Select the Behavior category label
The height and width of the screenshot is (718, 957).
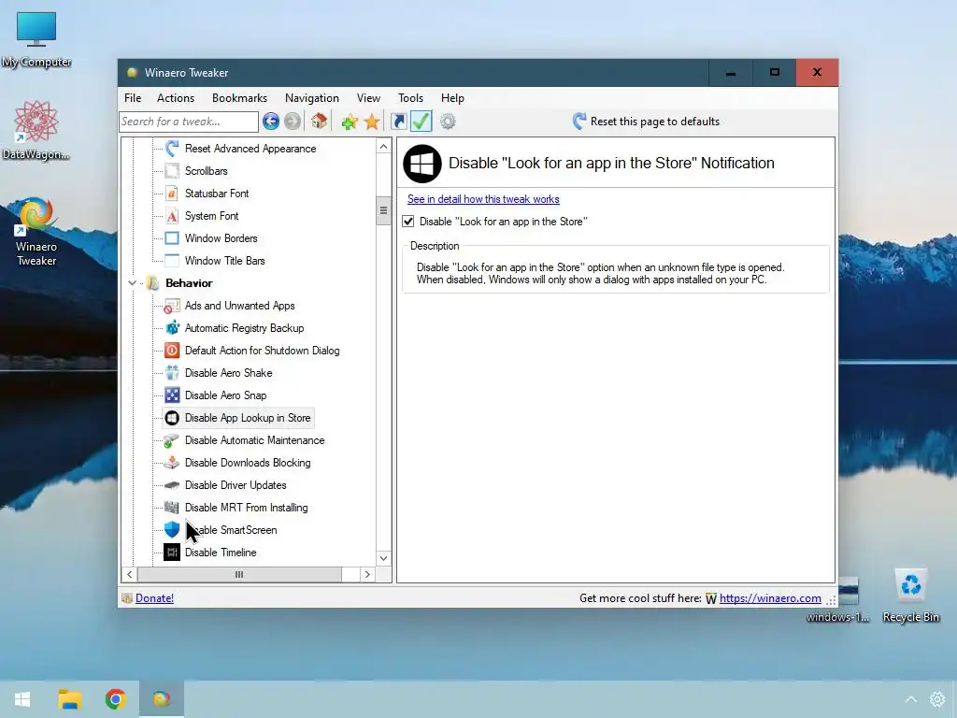189,283
